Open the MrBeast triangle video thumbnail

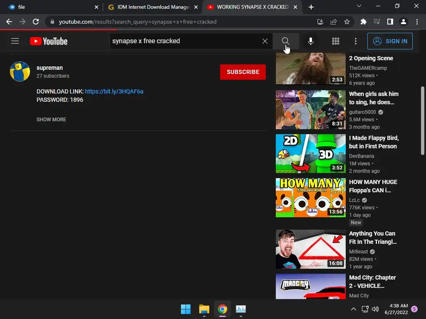tap(310, 249)
